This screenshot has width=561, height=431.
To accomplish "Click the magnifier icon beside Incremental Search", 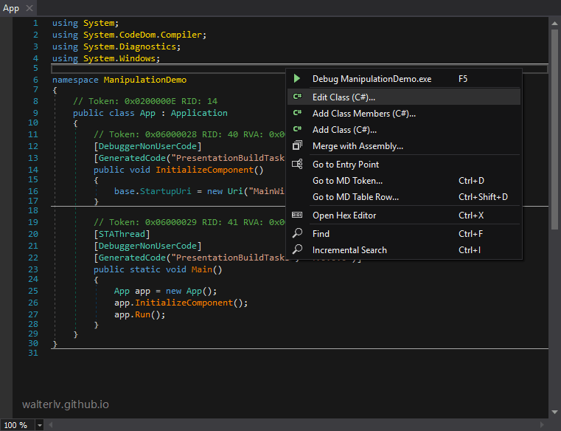I will point(297,249).
